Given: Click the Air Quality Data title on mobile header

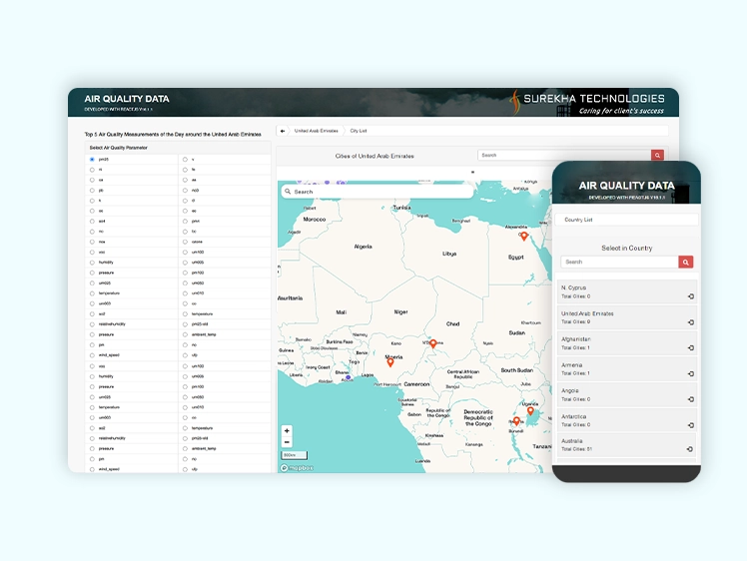Looking at the screenshot, I should pos(626,186).
